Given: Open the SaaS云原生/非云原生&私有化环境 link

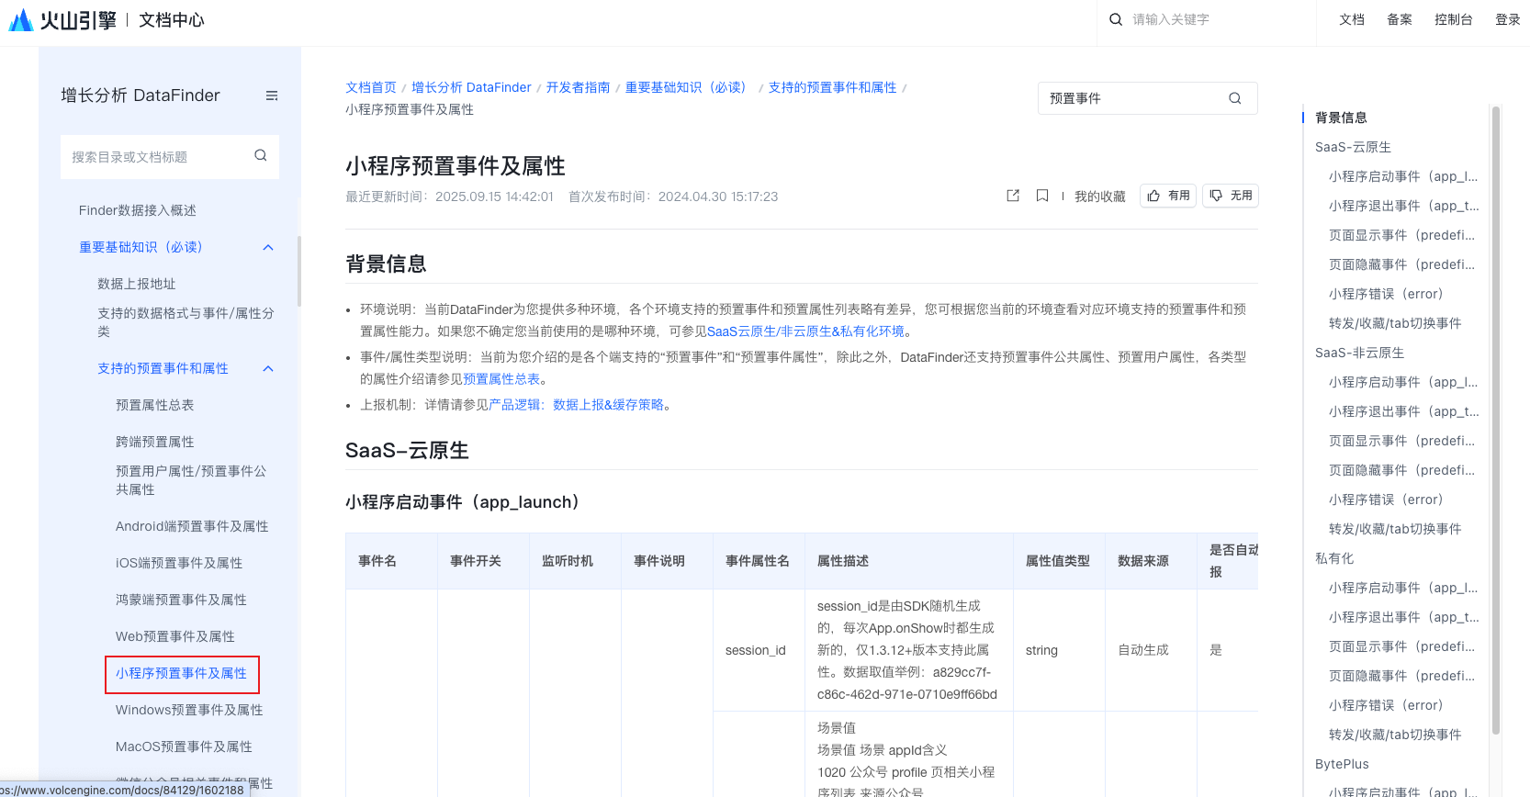Looking at the screenshot, I should click(x=805, y=331).
